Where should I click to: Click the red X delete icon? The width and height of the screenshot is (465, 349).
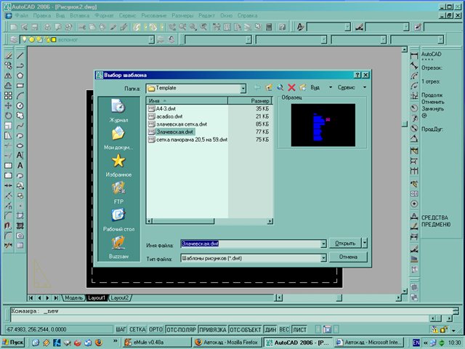(x=291, y=87)
